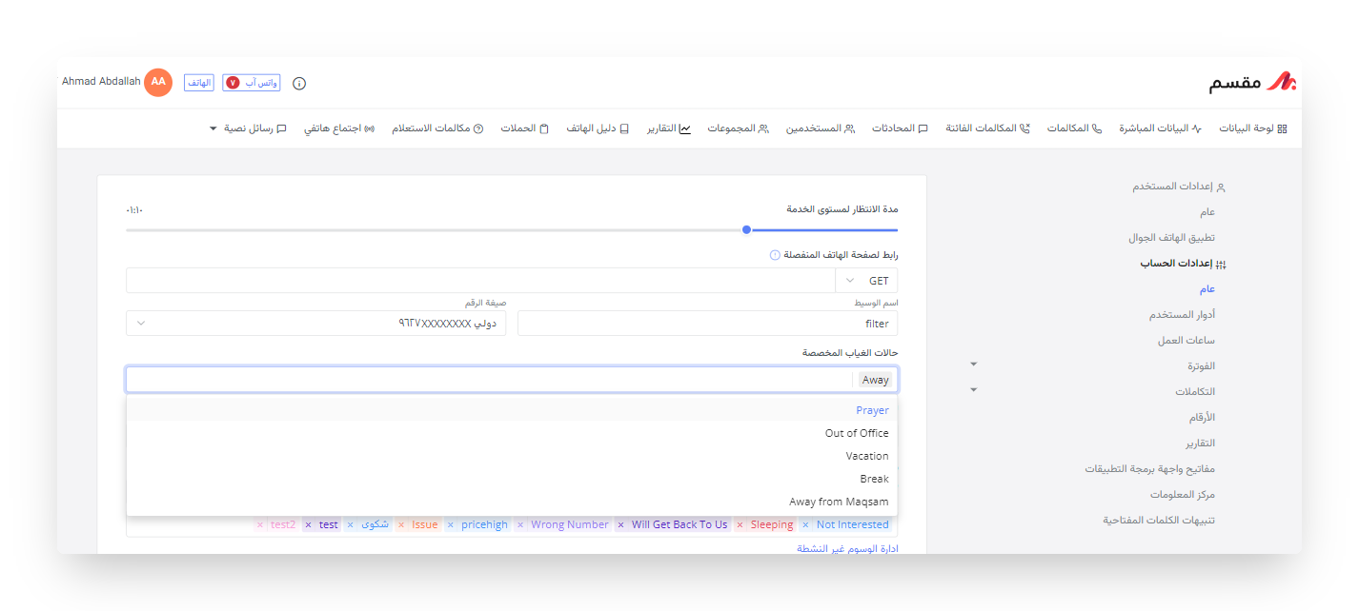Open the GET method dropdown
The height and width of the screenshot is (611, 1359).
(866, 281)
